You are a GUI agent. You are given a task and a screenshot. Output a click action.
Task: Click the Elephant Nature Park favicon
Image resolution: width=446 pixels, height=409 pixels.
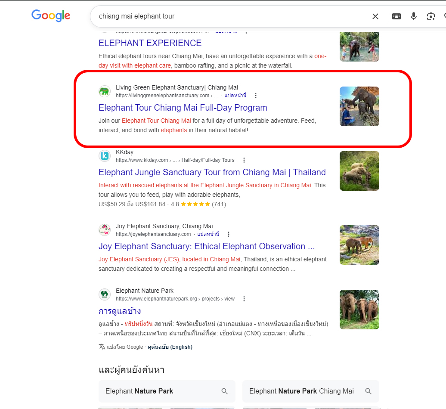point(105,294)
